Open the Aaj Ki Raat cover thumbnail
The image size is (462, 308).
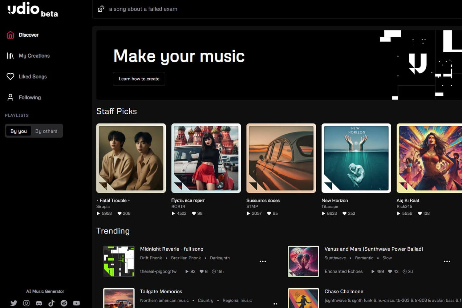429,158
